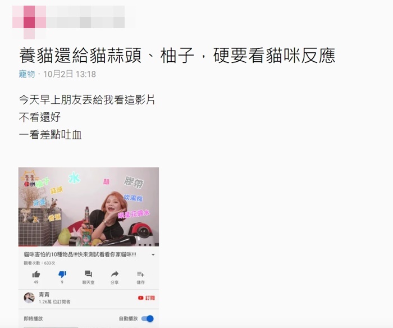Viewport: 393px width, 328px height.
Task: Click the save to playlist (儲存) icon
Action: coord(140,274)
